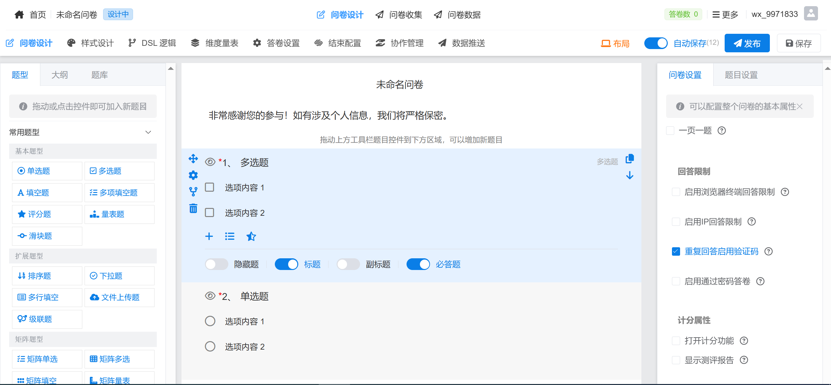The width and height of the screenshot is (831, 385).
Task: Open the DSL 逻辑 tab
Action: (152, 43)
